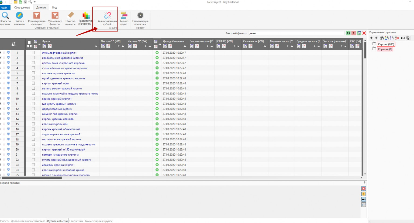
Task: Click the magic wand quick access icon
Action: (30, 2)
